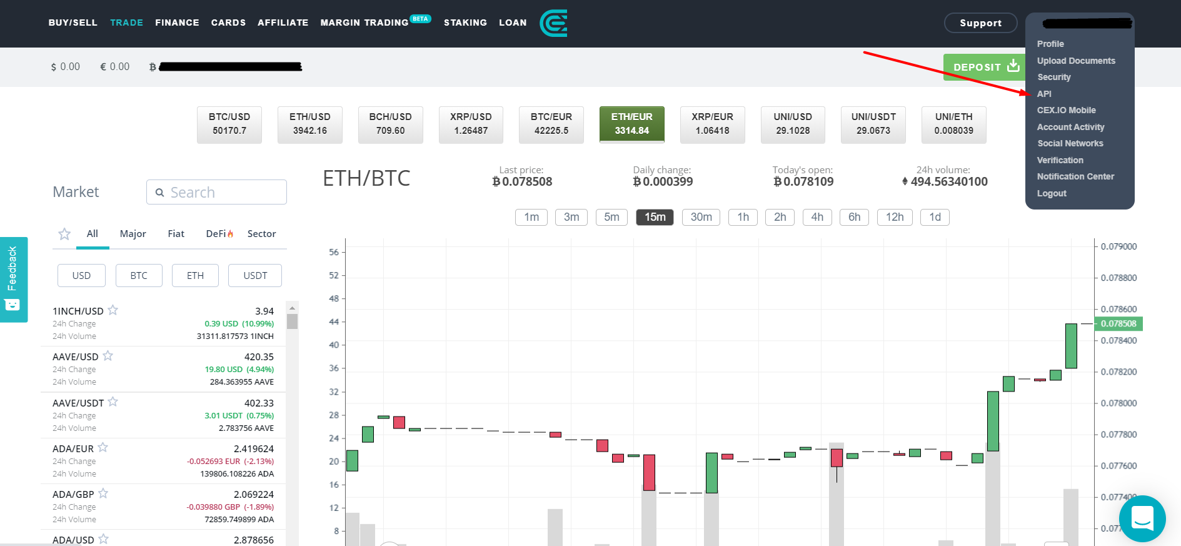
Task: Open the account dropdown with redacted username
Action: click(1086, 24)
